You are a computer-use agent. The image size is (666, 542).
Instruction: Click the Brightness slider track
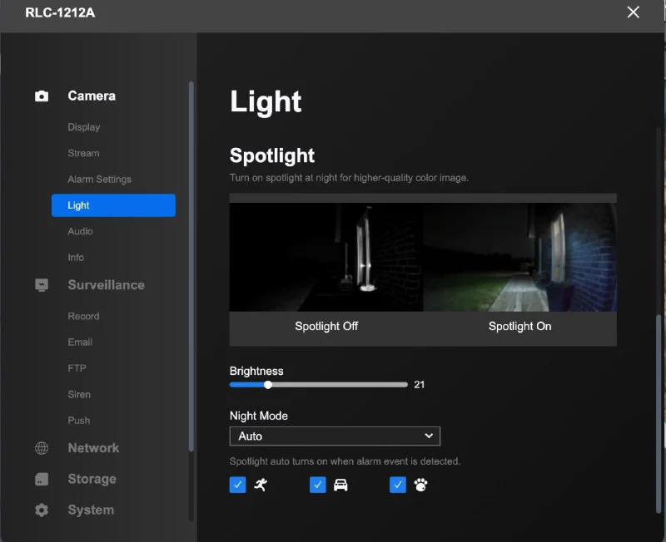pos(319,385)
